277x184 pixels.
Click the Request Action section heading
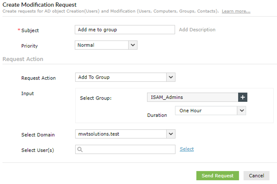[23, 59]
